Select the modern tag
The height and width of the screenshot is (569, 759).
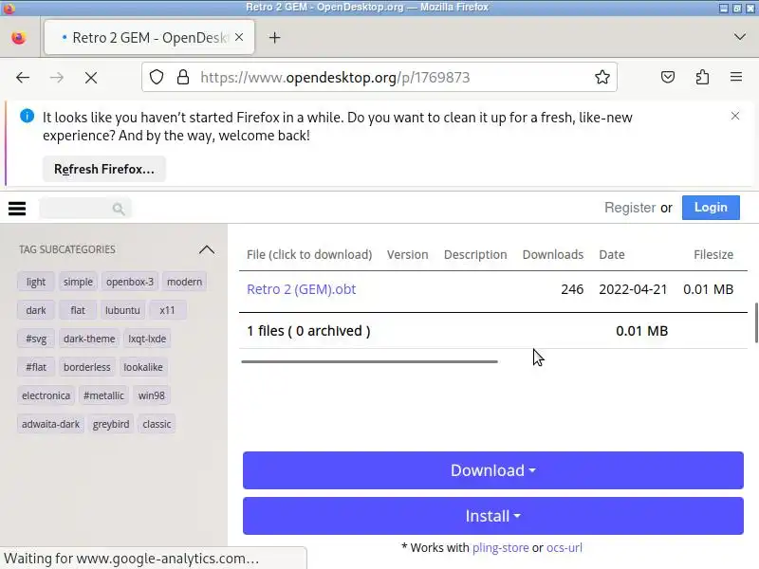click(x=184, y=282)
